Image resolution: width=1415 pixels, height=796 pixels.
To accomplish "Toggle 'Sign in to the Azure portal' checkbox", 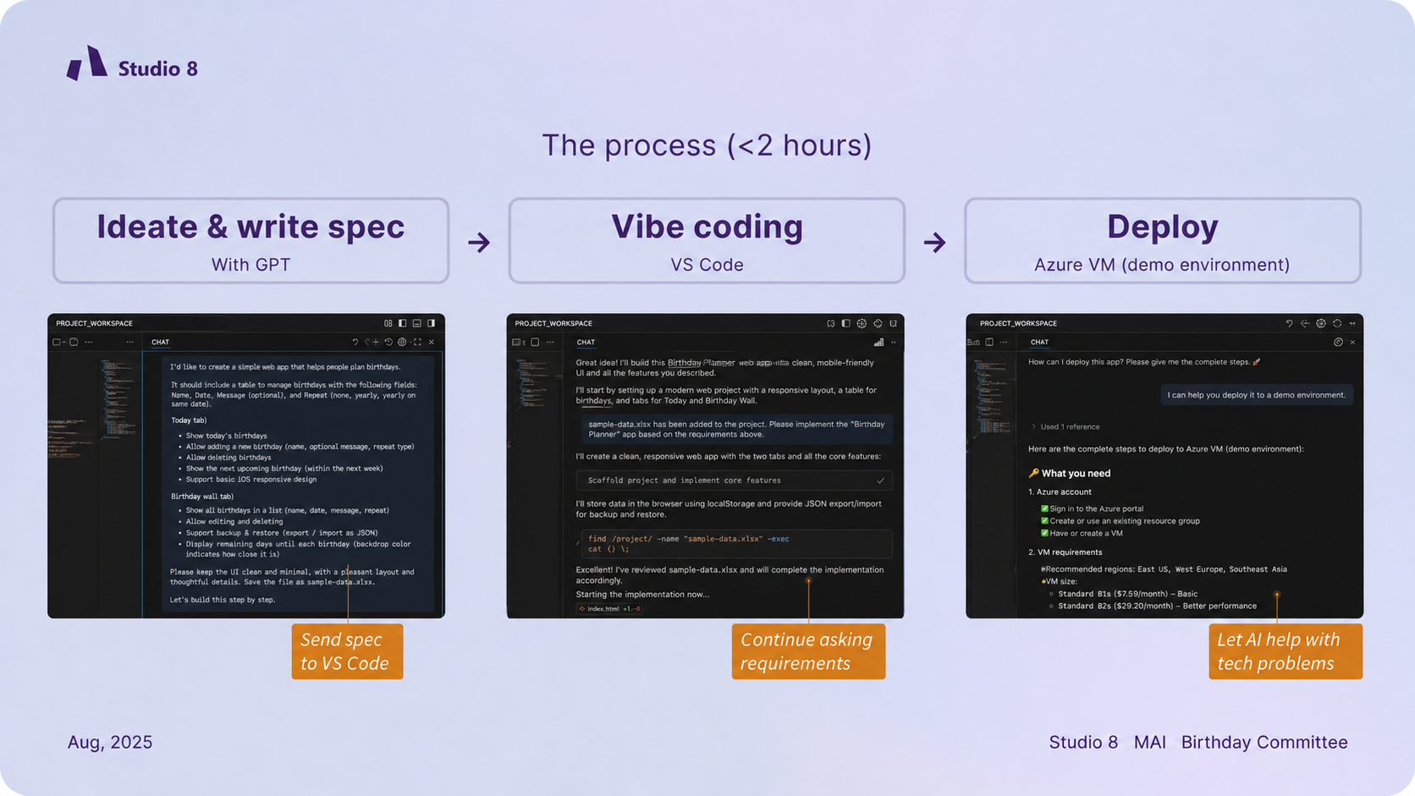I will coord(1044,509).
